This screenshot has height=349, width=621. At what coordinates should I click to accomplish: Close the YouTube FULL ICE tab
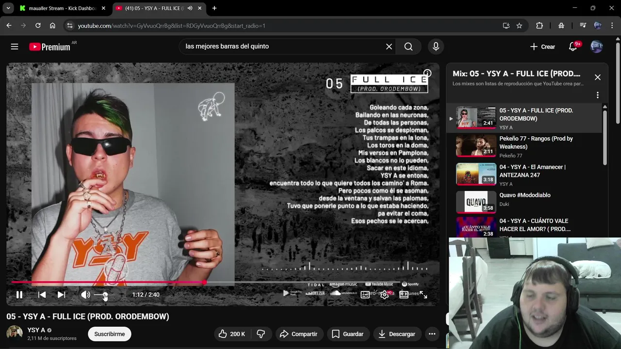pos(199,8)
